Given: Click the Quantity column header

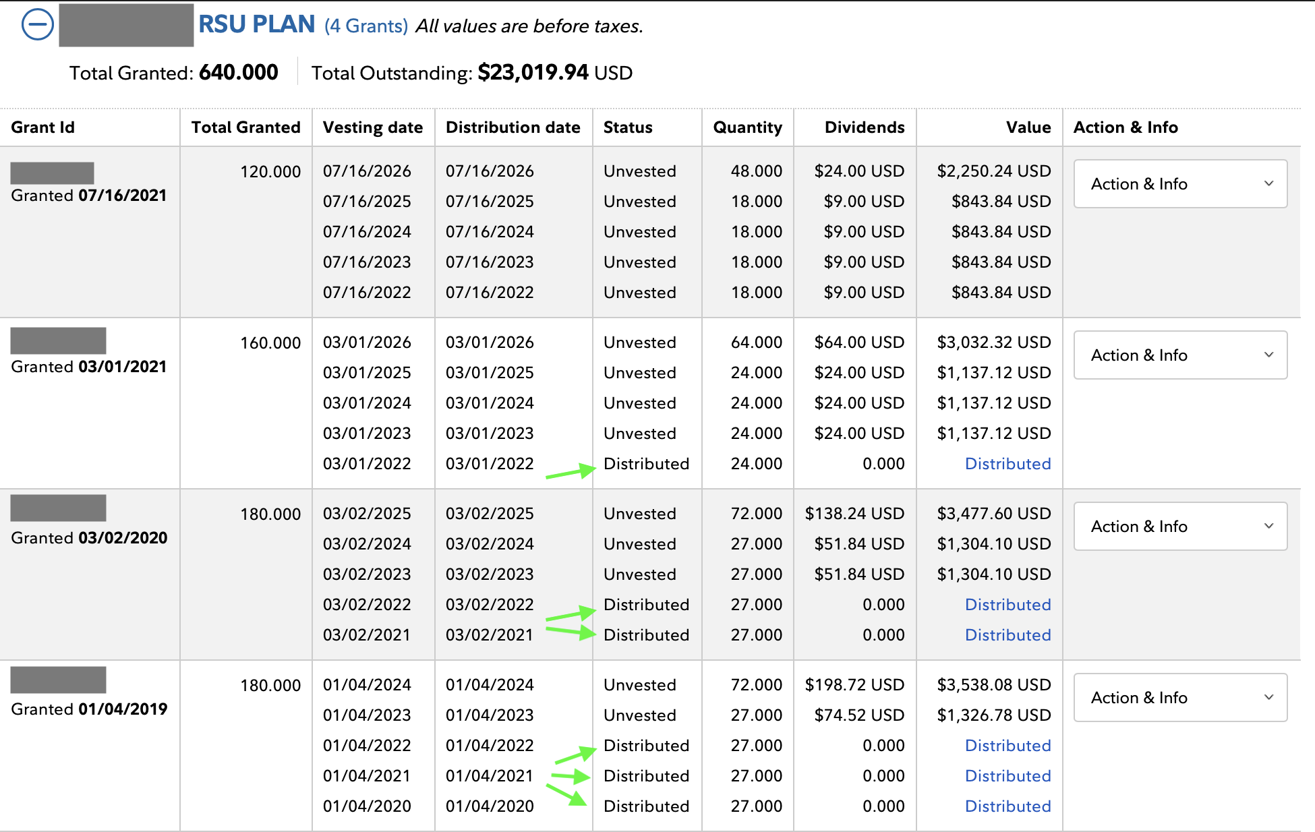Looking at the screenshot, I should 747,127.
